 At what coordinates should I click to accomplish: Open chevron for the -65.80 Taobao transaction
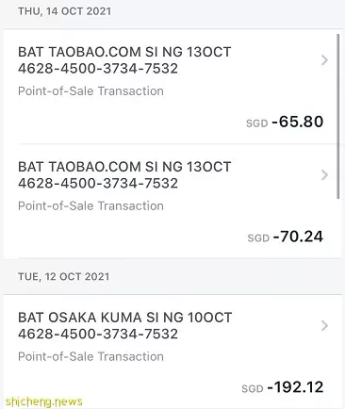pyautogui.click(x=324, y=60)
